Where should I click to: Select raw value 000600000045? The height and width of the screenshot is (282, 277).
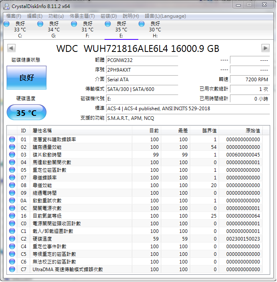tap(243, 154)
